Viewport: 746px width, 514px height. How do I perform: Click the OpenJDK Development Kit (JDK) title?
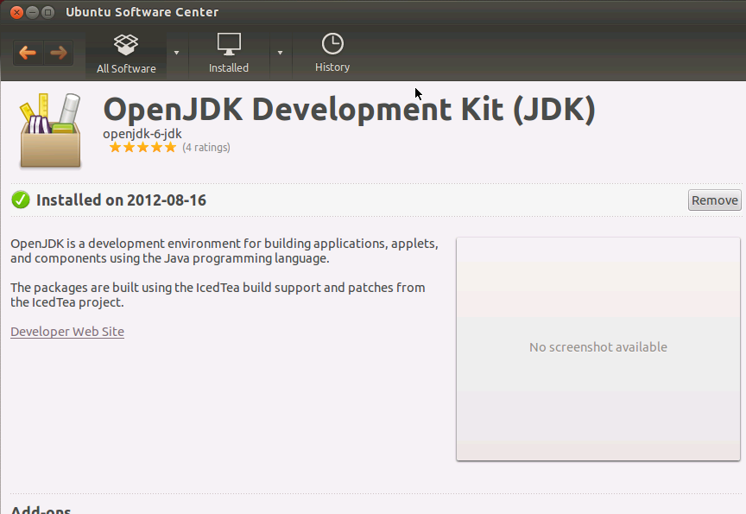pos(349,110)
